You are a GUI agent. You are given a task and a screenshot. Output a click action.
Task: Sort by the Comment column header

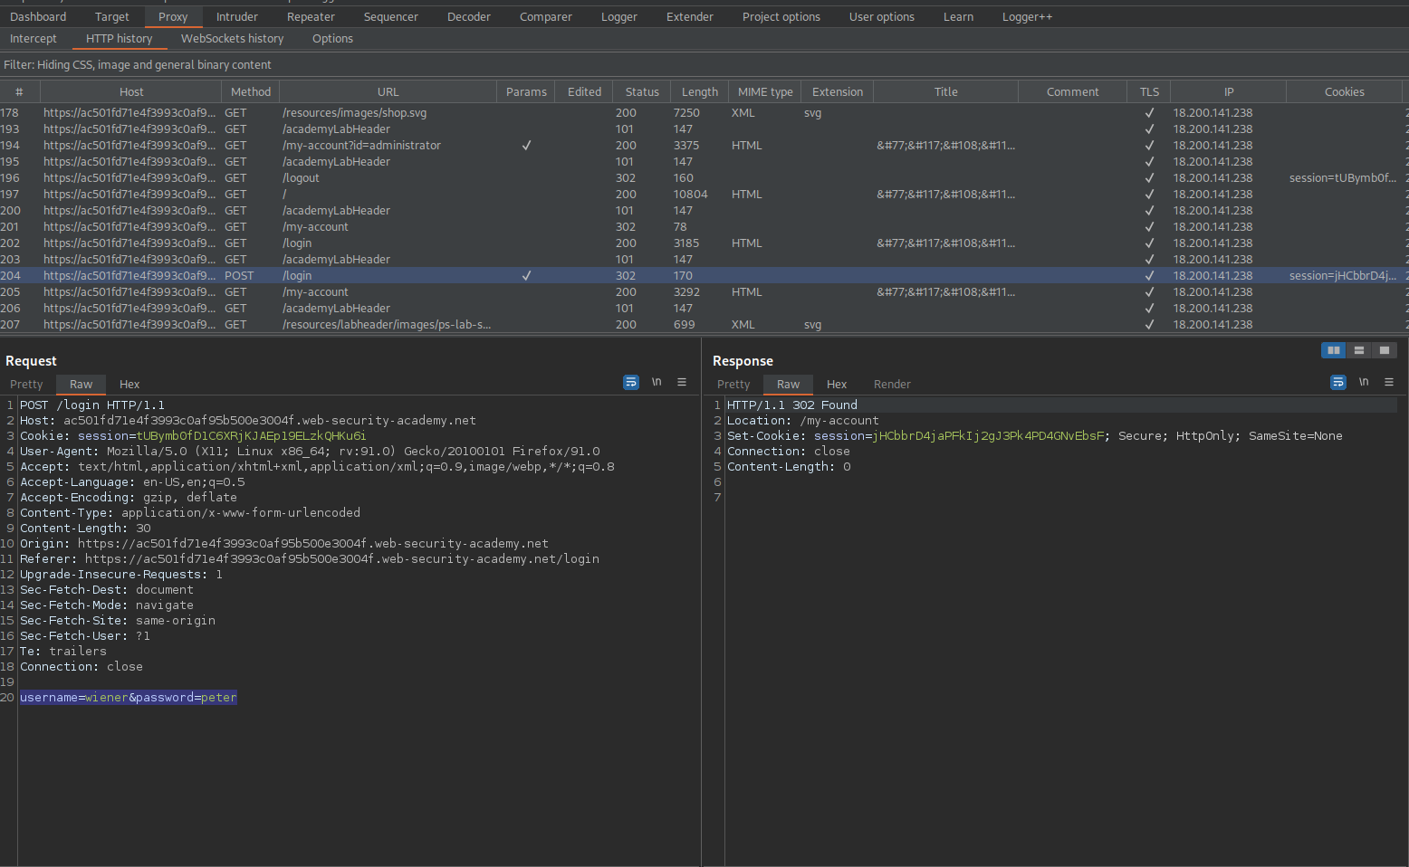tap(1073, 92)
